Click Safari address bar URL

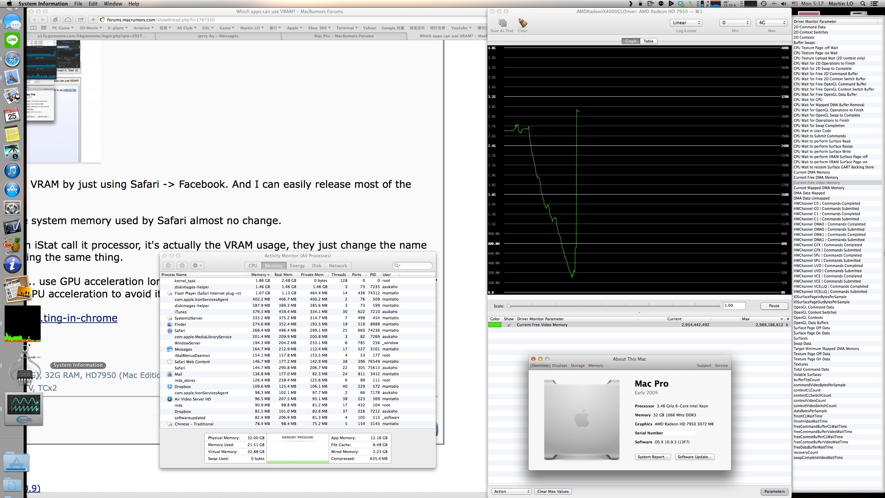pos(161,20)
